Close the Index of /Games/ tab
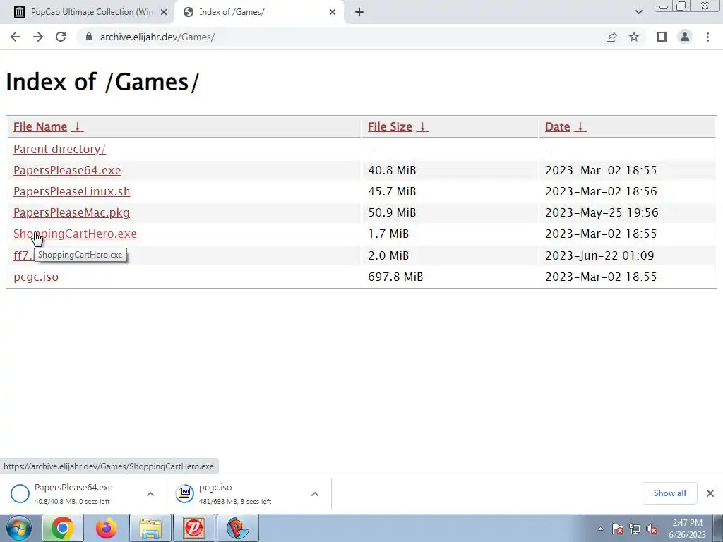This screenshot has height=542, width=723. point(333,13)
